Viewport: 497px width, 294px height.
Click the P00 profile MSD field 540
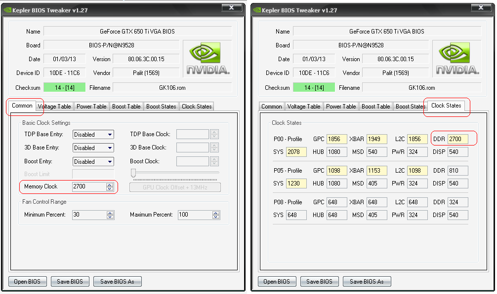(377, 152)
